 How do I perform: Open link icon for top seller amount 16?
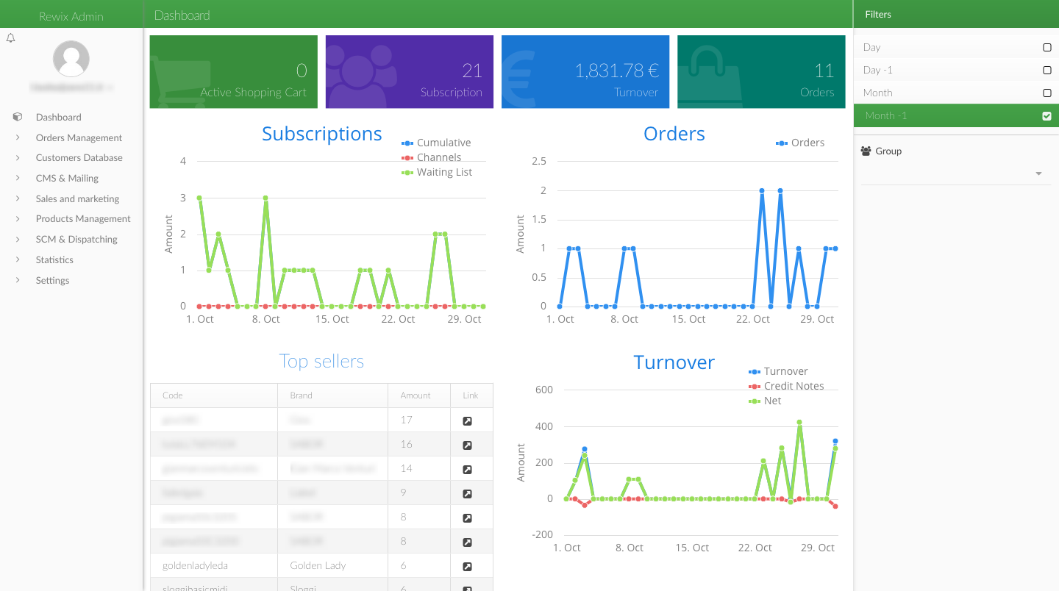(x=467, y=445)
